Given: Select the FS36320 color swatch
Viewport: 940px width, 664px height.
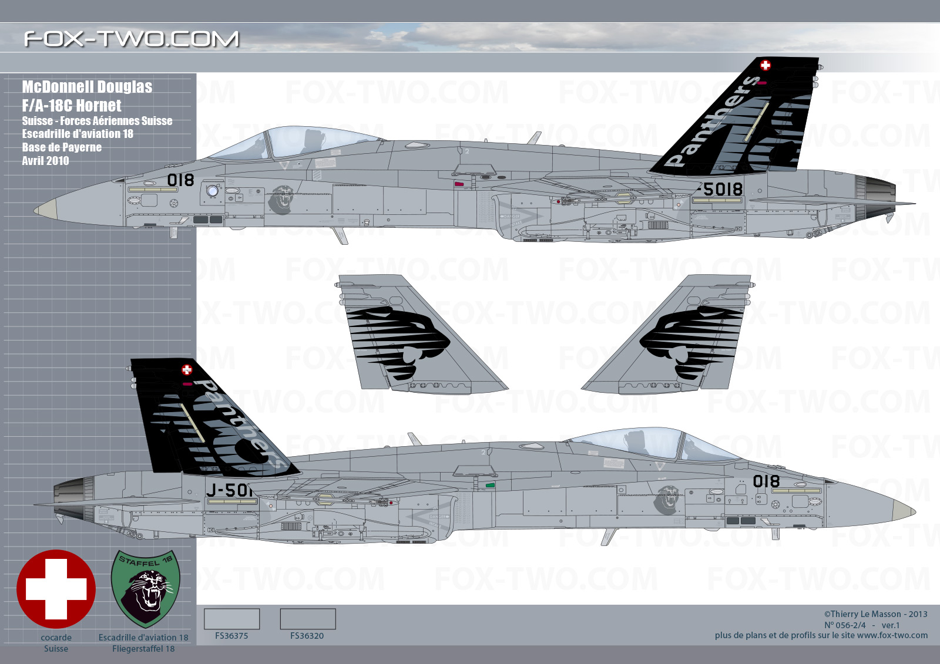Looking at the screenshot, I should click(x=307, y=619).
